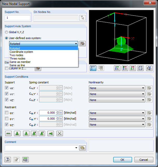Open nonlinearity dropdown for φZ'
This screenshot has height=167, width=158.
pos(143,125)
